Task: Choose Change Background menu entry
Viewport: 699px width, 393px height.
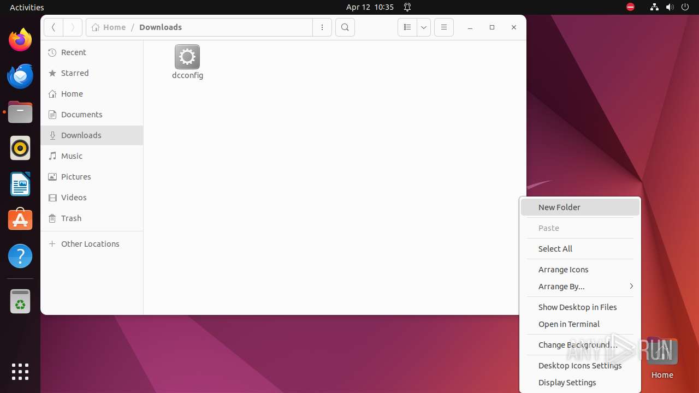Action: pyautogui.click(x=580, y=345)
